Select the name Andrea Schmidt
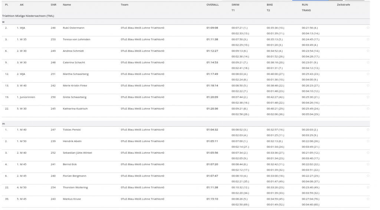This screenshot has width=380, height=210. point(73,51)
